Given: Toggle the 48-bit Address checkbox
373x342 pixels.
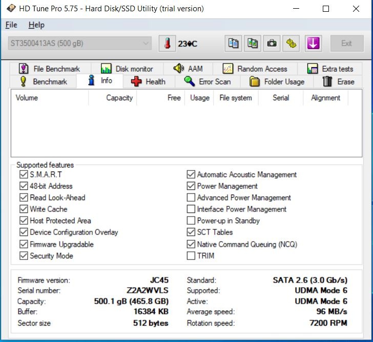Looking at the screenshot, I should pos(24,186).
